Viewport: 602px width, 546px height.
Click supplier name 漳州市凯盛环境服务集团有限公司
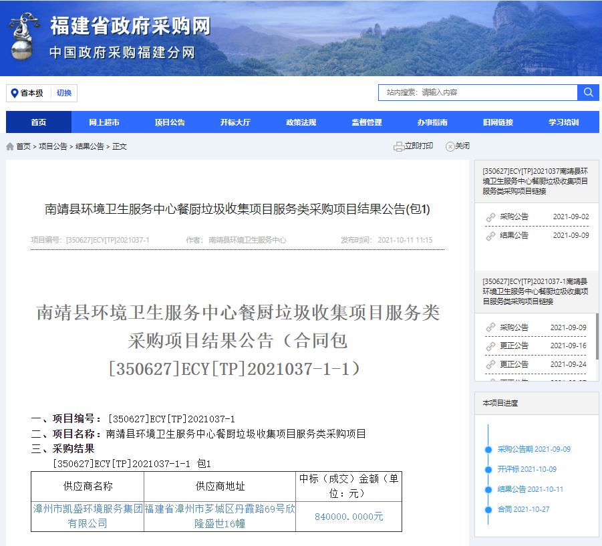click(x=88, y=517)
